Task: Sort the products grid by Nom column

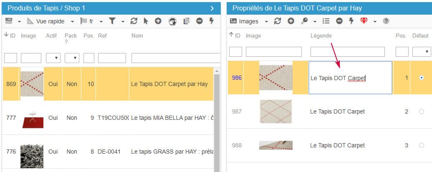Action: click(137, 36)
